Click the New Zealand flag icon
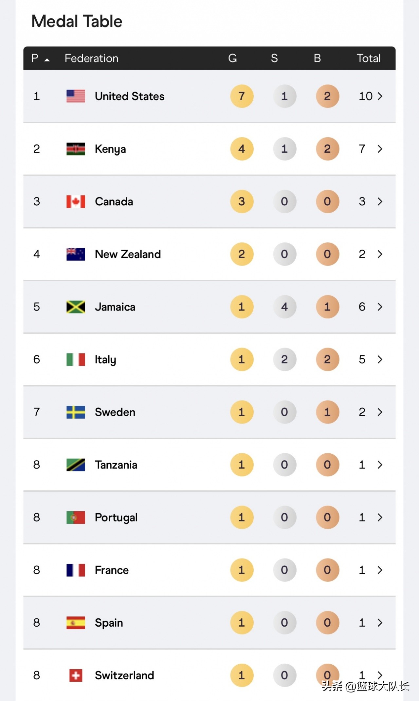Viewport: 419px width, 701px height. click(76, 254)
